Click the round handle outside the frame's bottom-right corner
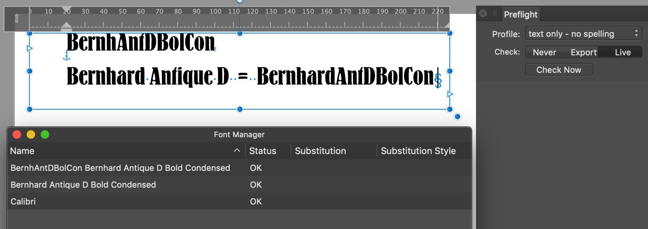 (x=457, y=117)
